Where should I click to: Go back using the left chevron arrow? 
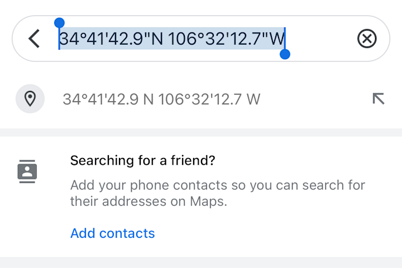pos(34,39)
